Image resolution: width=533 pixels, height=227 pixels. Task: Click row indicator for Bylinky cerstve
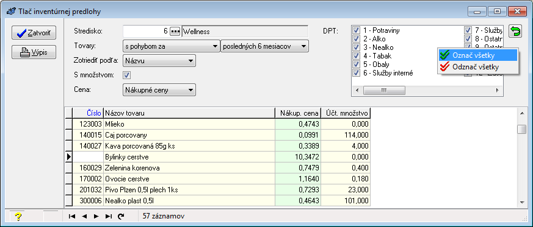[68, 157]
